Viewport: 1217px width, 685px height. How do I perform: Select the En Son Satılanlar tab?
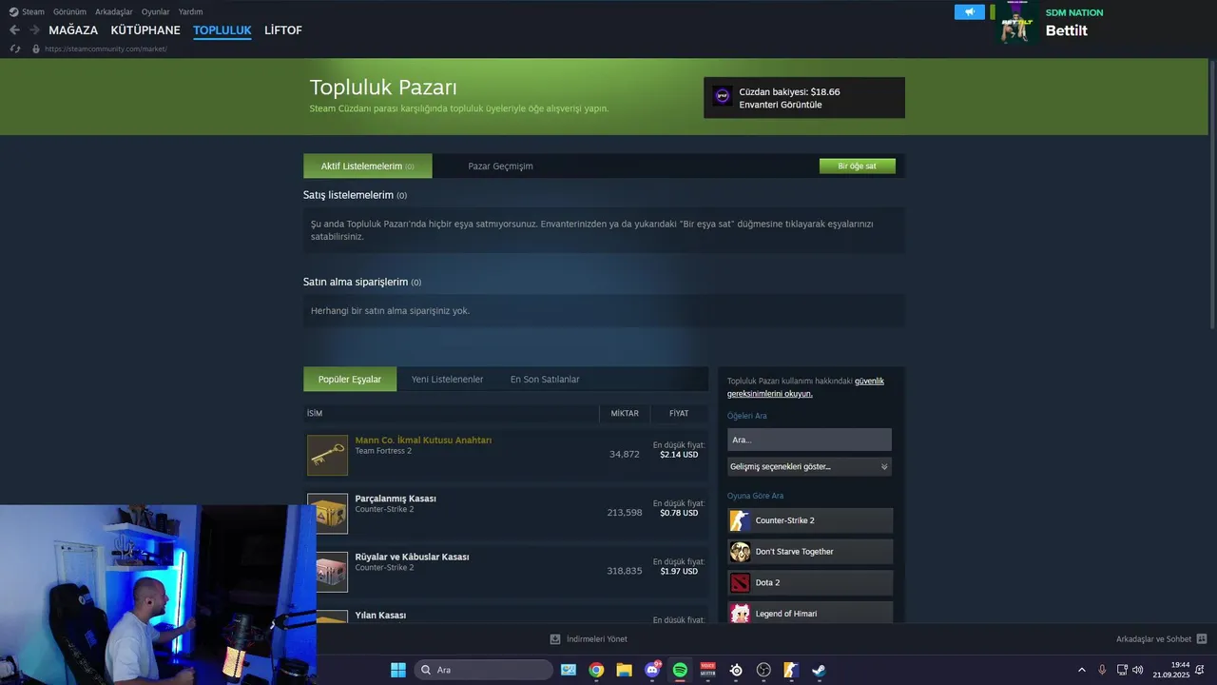click(x=545, y=379)
